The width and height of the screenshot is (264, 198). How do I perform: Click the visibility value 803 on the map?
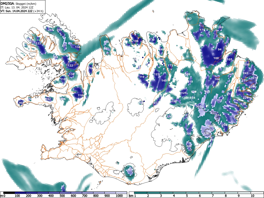click(x=189, y=18)
